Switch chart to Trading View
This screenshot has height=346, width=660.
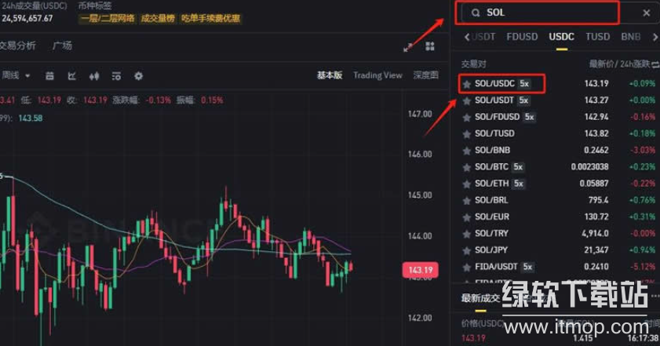point(377,75)
